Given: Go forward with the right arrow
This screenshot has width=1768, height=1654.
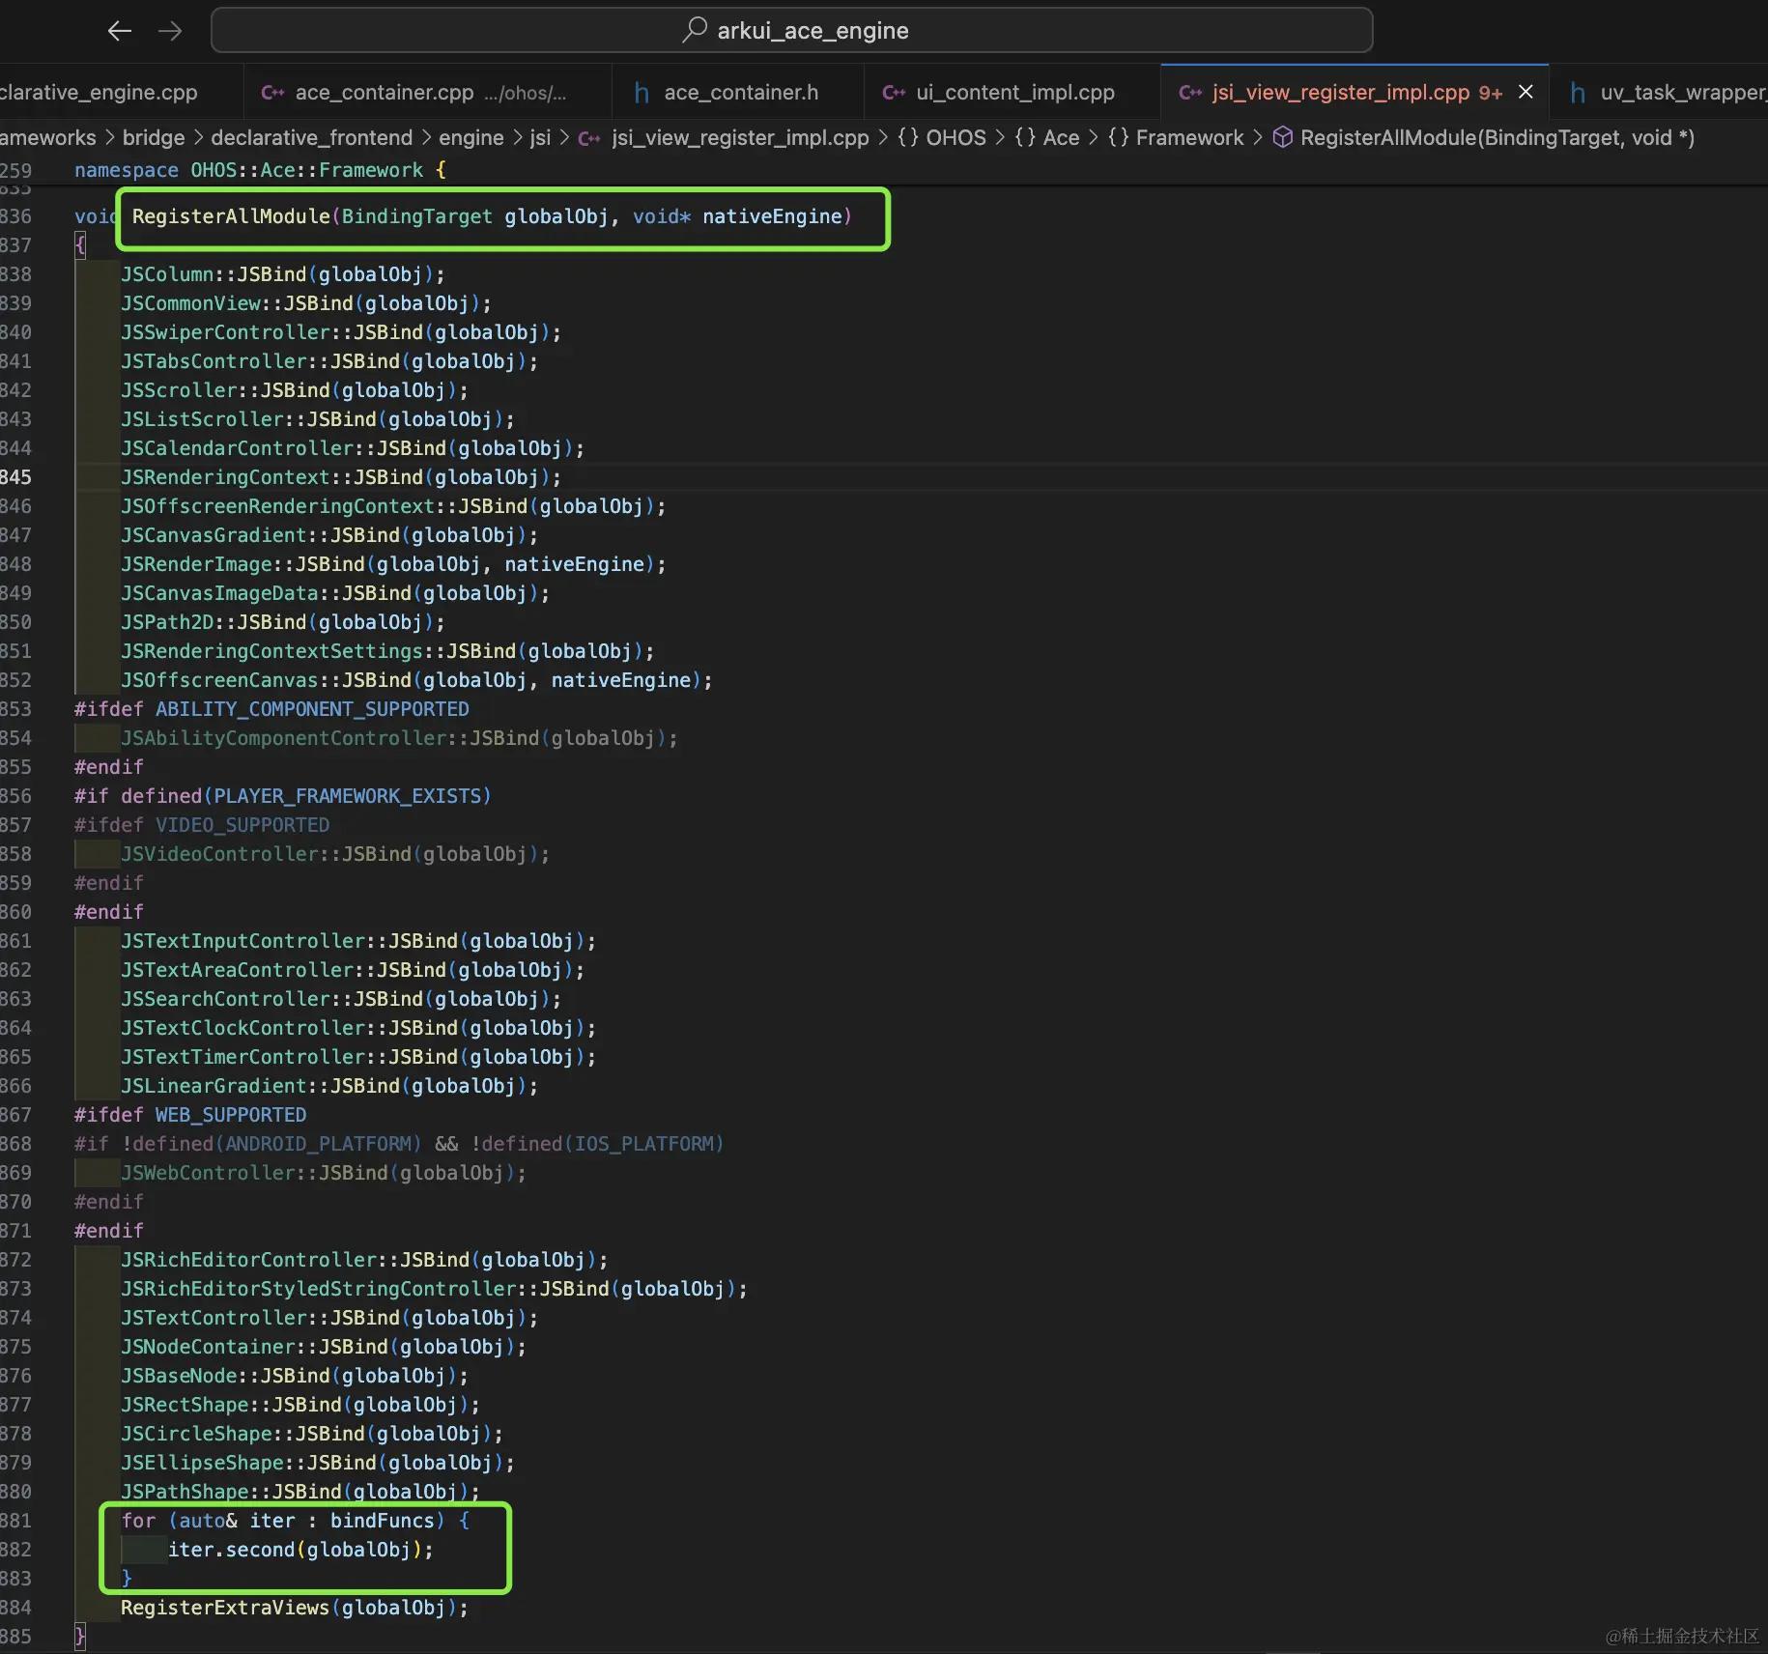Looking at the screenshot, I should 170,31.
